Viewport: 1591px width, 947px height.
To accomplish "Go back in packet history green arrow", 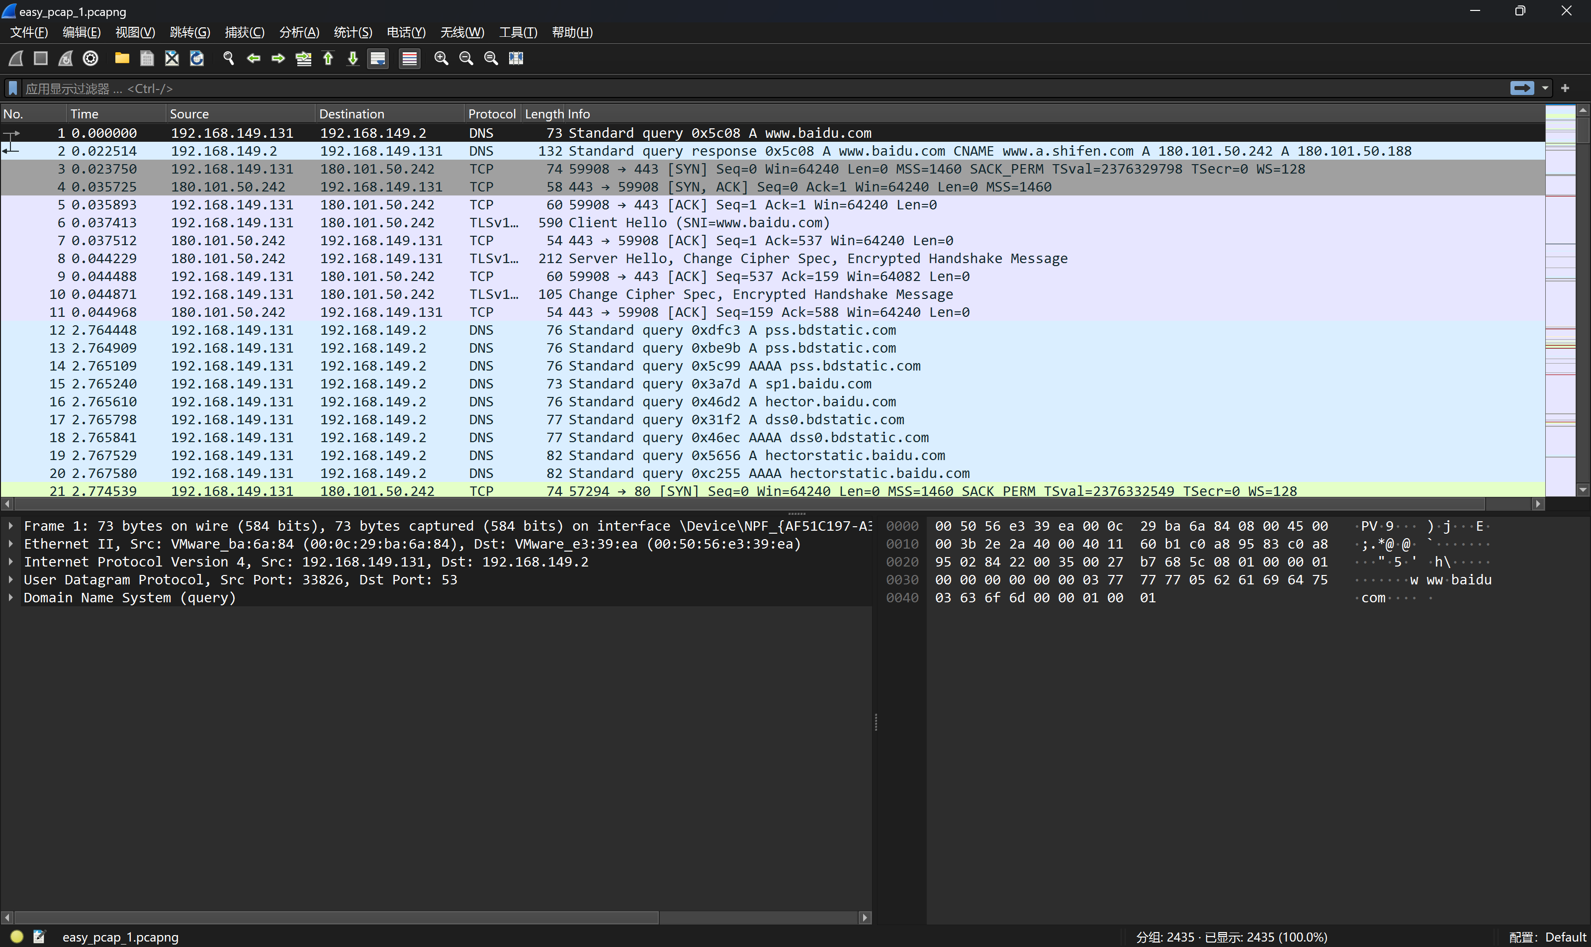I will [x=253, y=59].
